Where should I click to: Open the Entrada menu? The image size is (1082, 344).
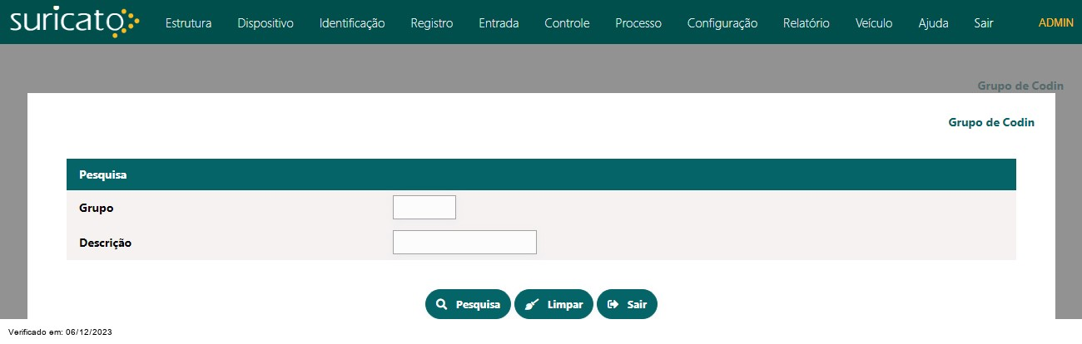point(499,23)
